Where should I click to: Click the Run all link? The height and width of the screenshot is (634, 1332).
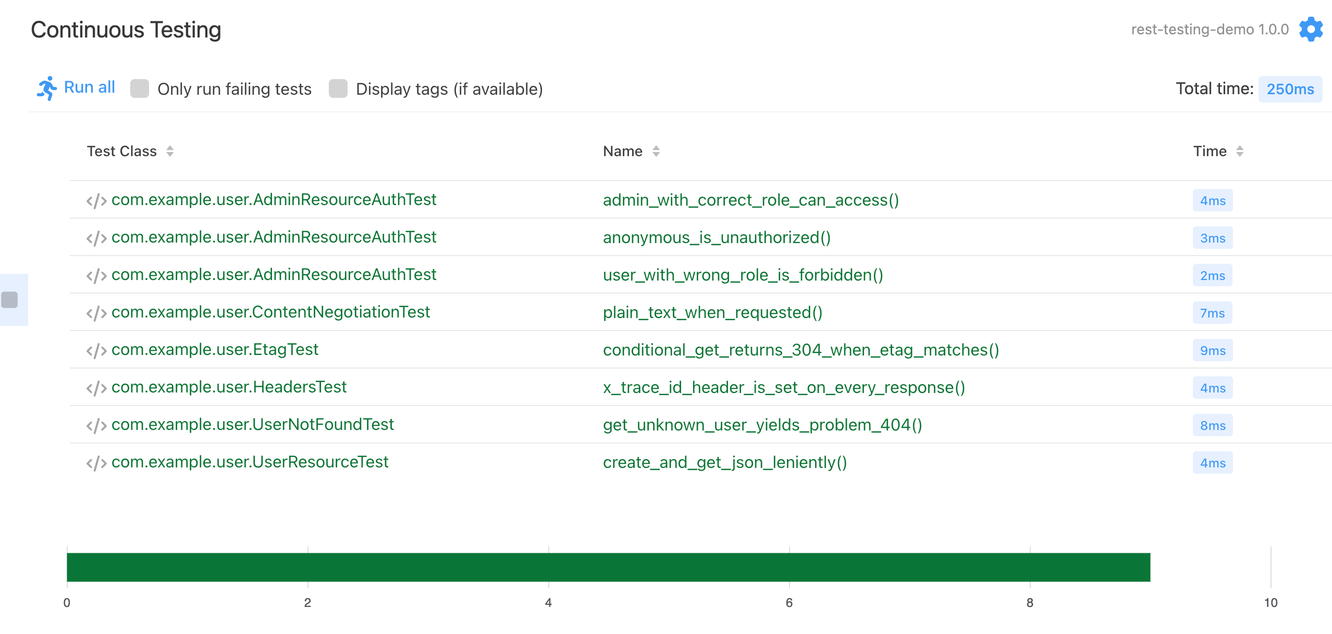pyautogui.click(x=89, y=87)
